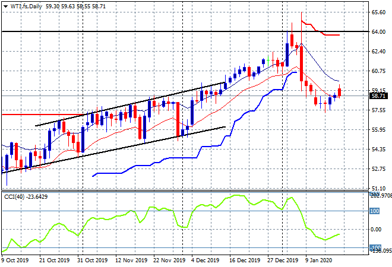Viewport: 392px width, 267px height.
Task: Click the 27 Dec 2019 date label
Action: point(283,260)
